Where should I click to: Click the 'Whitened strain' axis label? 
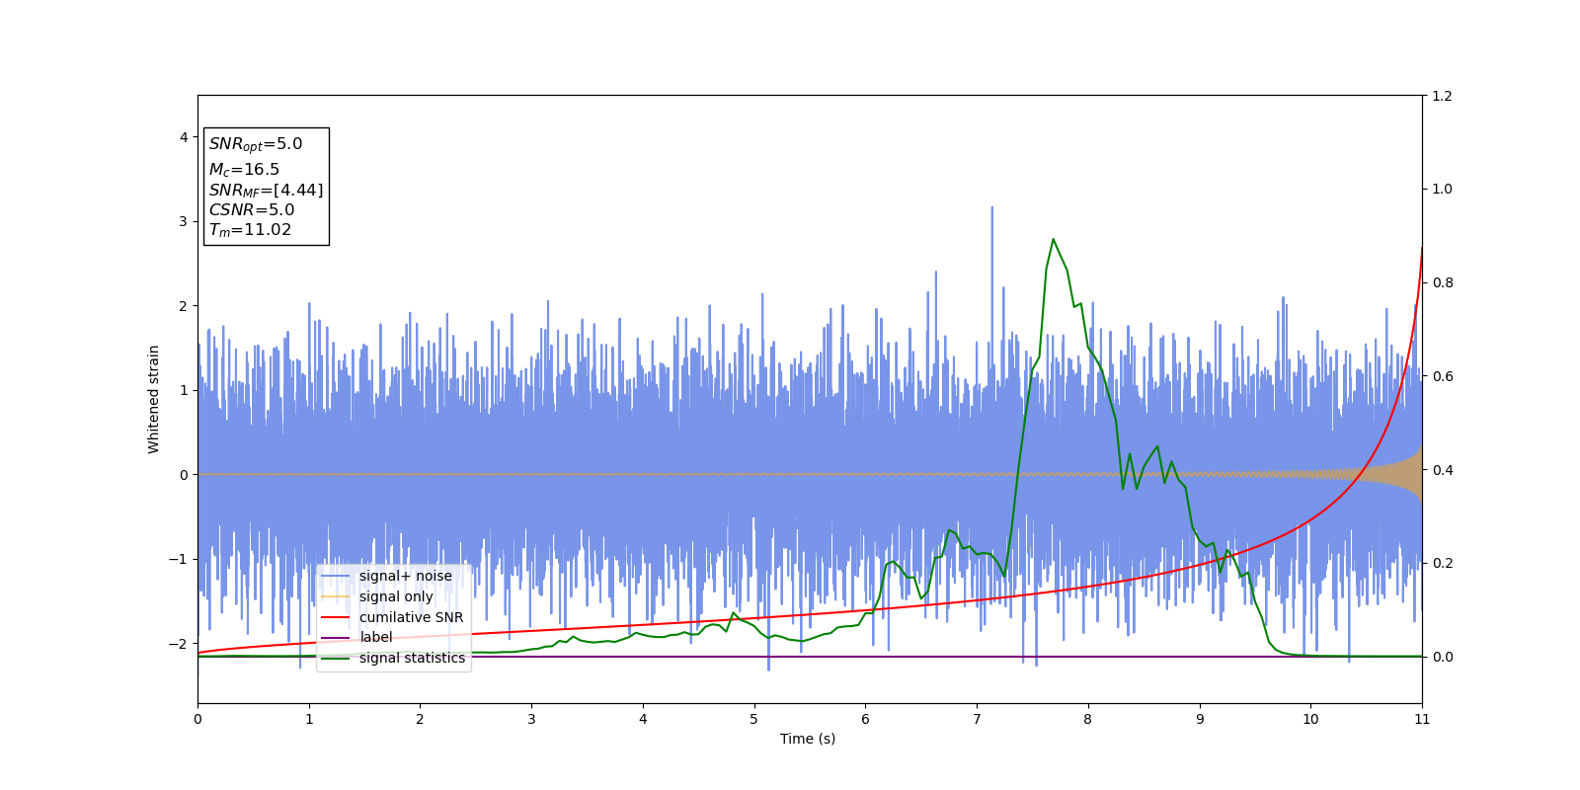pos(154,399)
